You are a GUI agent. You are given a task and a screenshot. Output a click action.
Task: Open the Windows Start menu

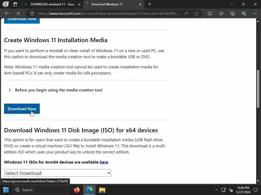tap(6, 190)
